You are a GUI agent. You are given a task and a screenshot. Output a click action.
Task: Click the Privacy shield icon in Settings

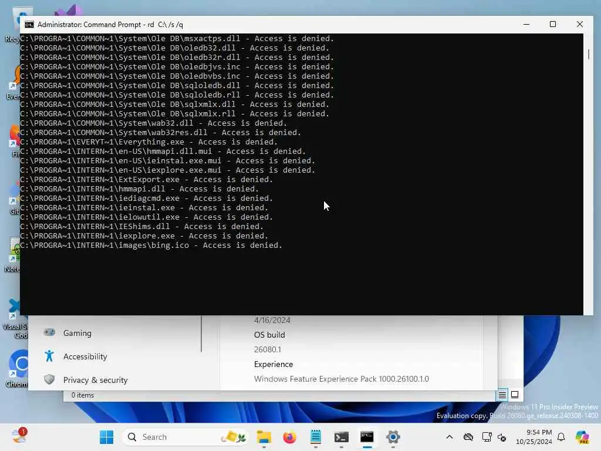pos(49,379)
